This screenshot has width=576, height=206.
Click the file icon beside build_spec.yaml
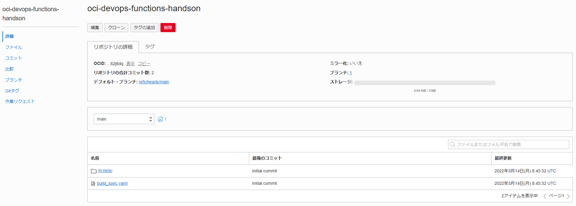tap(93, 184)
